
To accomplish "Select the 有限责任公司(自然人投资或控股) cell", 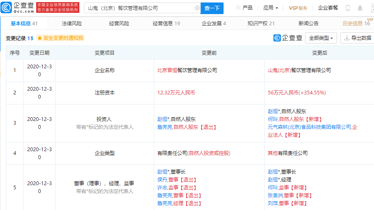I will [x=209, y=153].
